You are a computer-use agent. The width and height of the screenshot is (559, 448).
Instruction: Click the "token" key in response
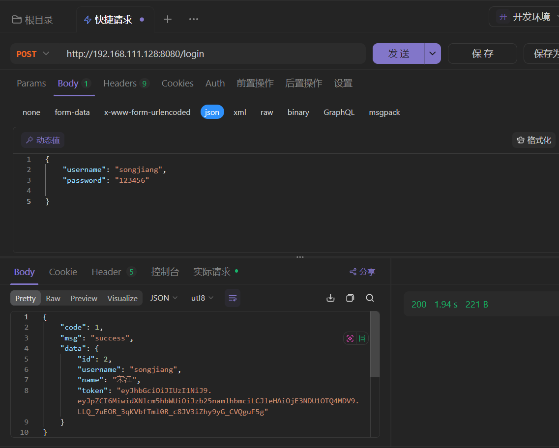pos(93,391)
